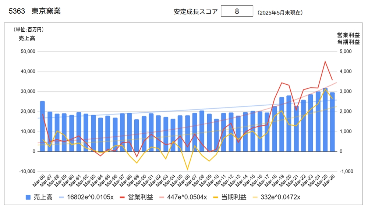Click the unit label (単位:百万円)

[x=28, y=29]
